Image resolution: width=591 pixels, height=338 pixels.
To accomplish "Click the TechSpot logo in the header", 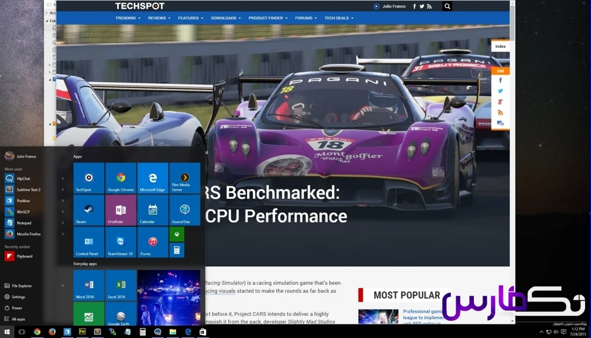I will tap(140, 6).
